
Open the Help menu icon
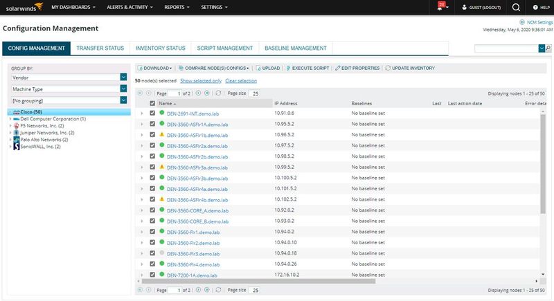tap(535, 7)
